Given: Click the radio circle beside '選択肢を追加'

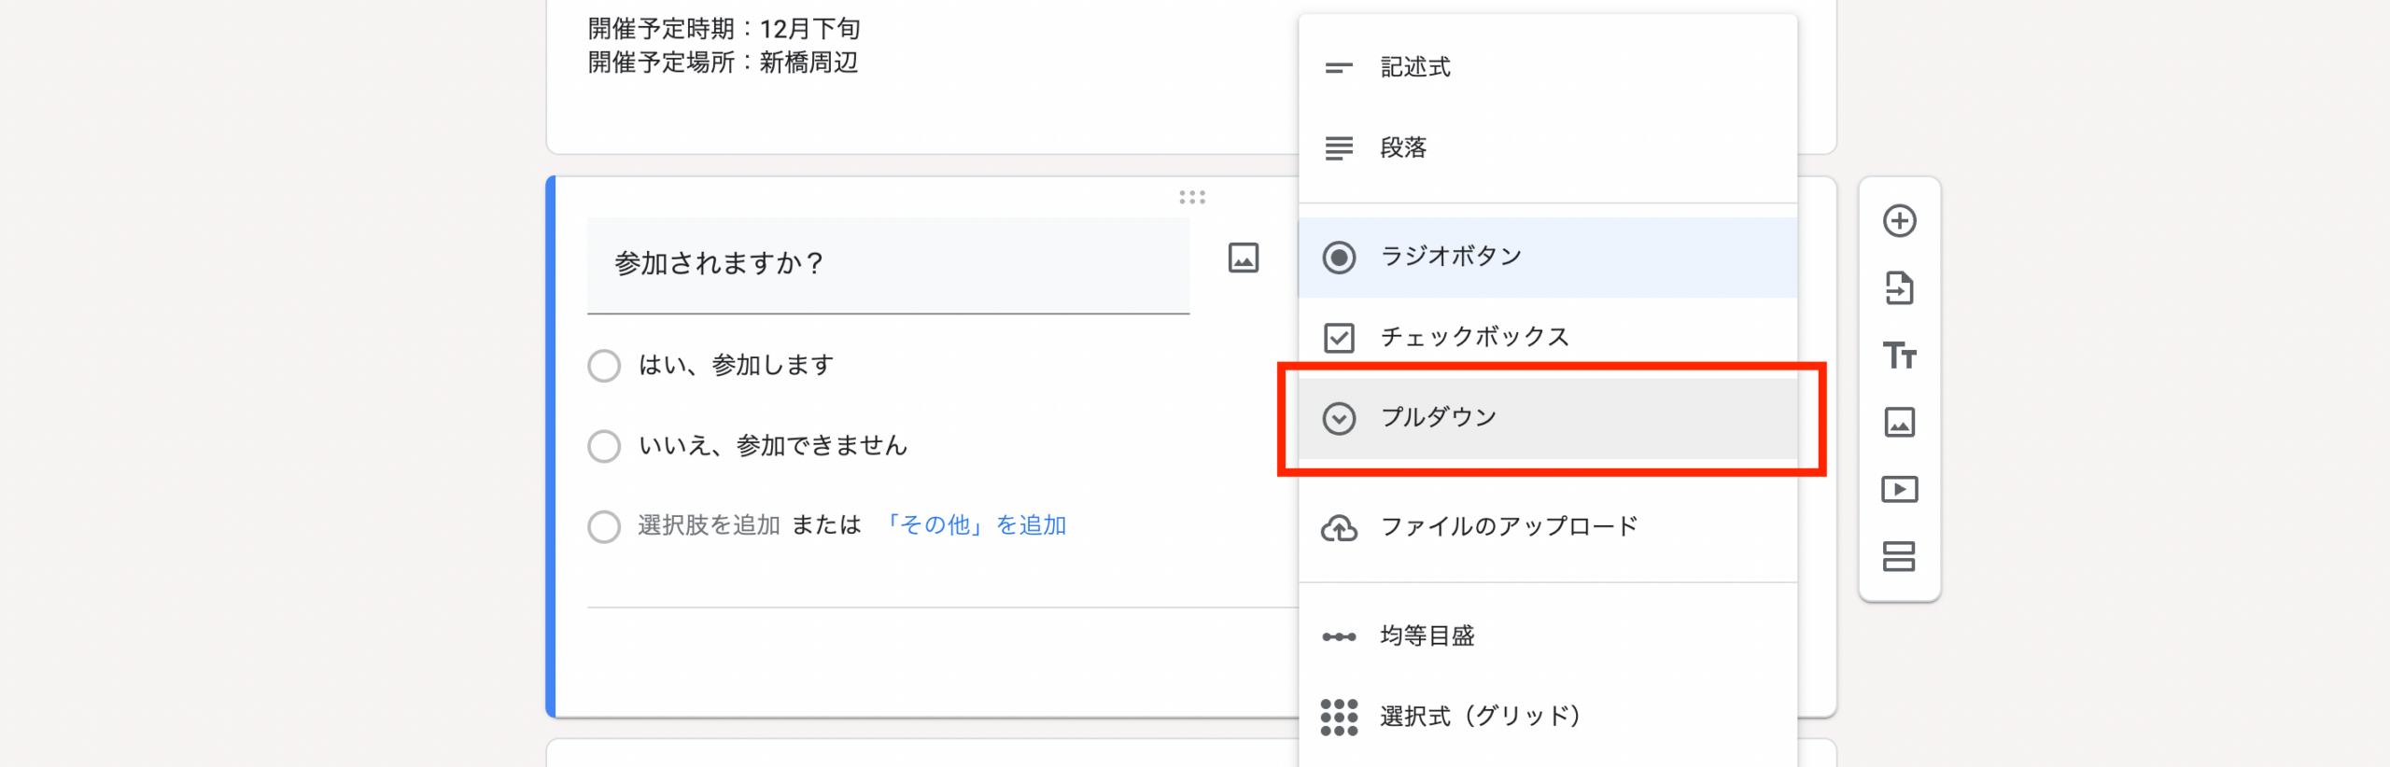Looking at the screenshot, I should 604,526.
